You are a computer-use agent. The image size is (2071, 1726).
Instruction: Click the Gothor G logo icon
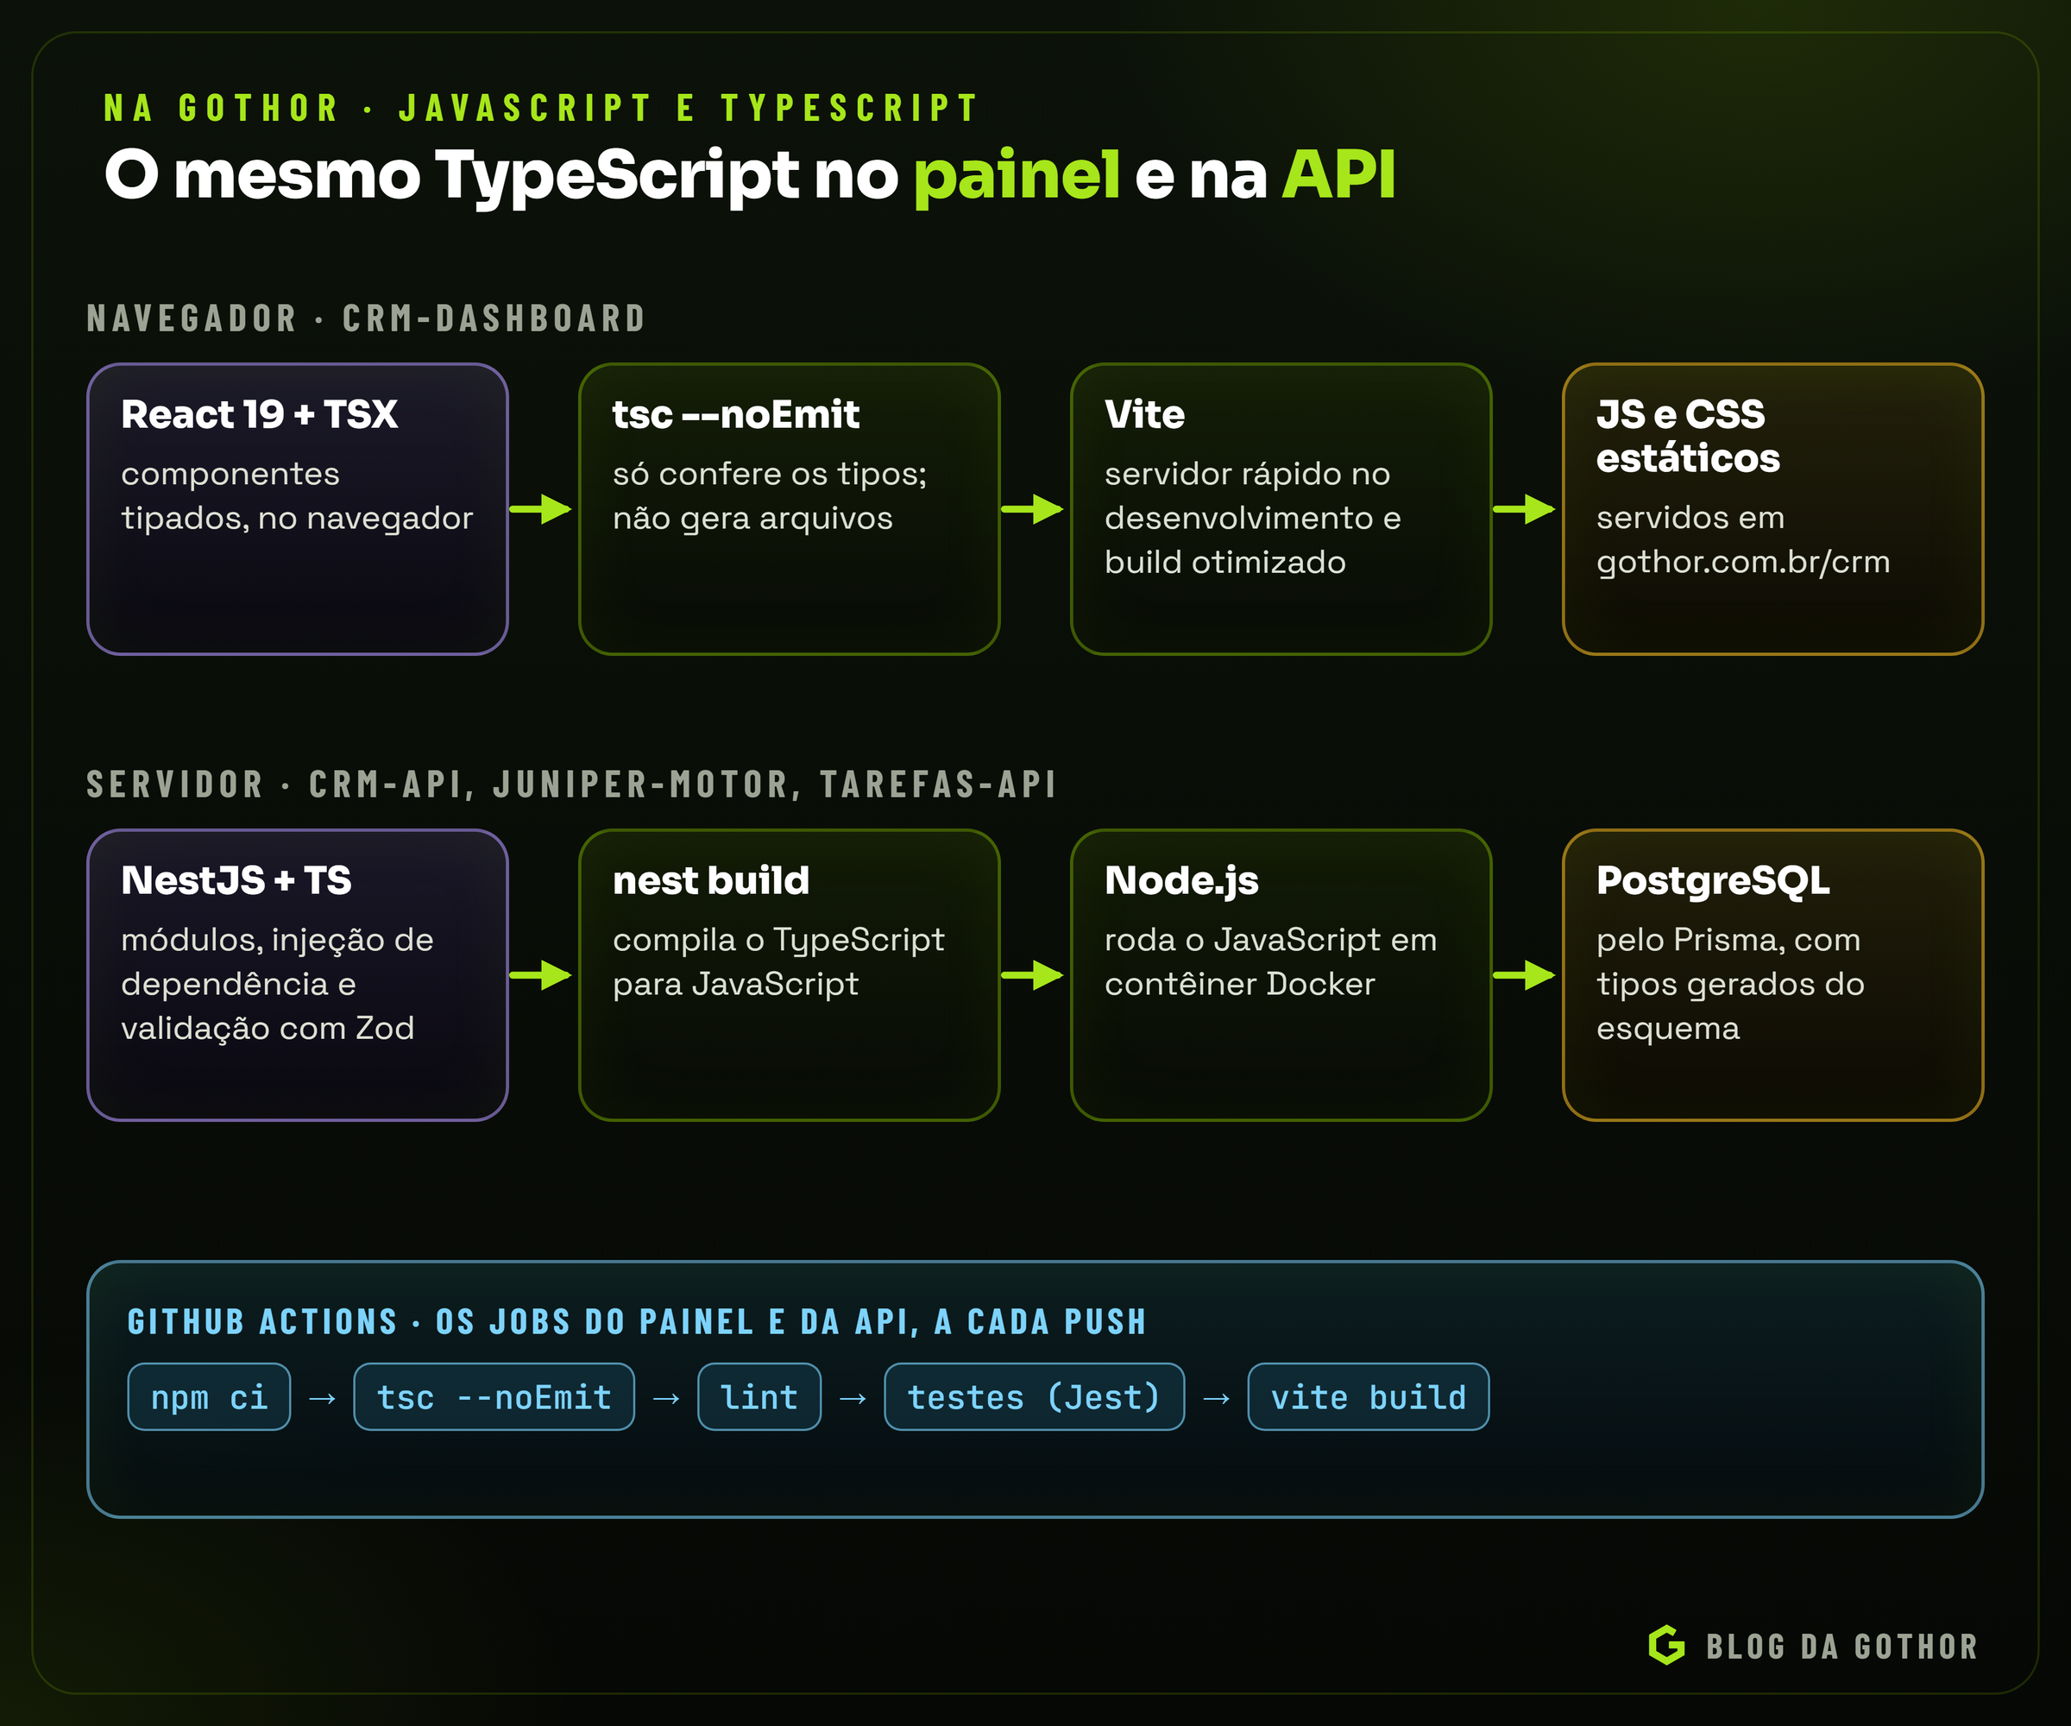click(x=1666, y=1645)
